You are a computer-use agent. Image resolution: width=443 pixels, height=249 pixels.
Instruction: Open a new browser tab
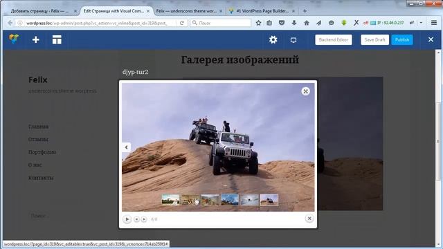[305, 11]
